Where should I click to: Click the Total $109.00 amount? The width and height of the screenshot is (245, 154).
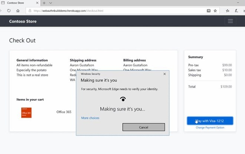226,87
